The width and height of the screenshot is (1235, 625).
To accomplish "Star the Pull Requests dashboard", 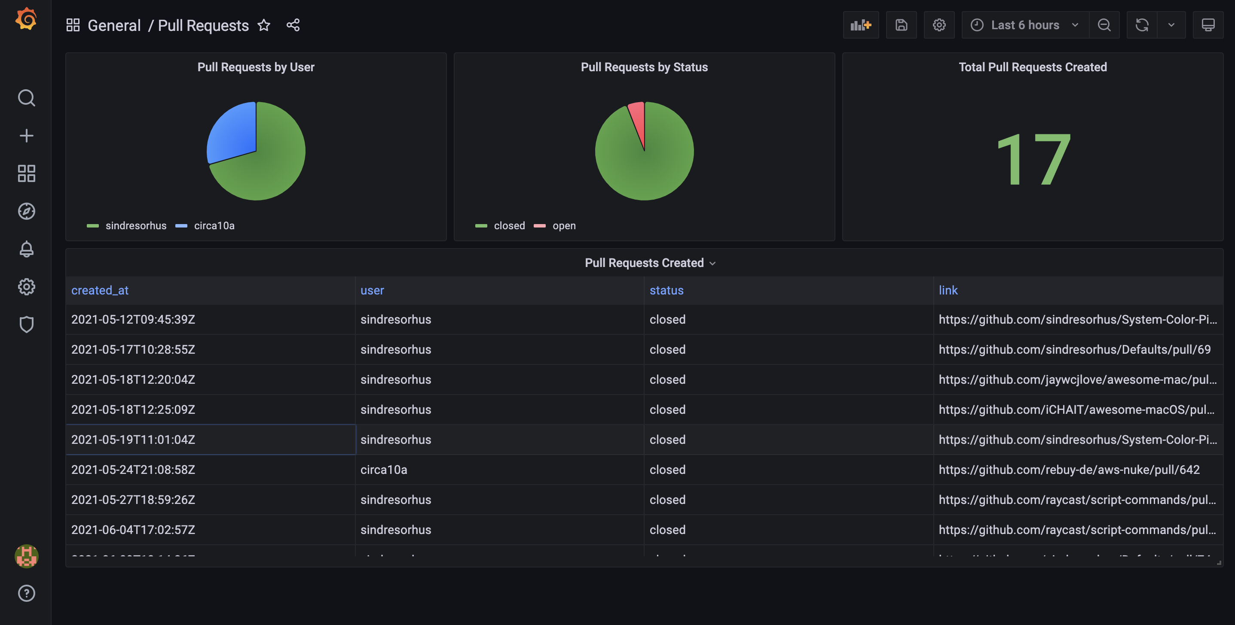I will click(264, 25).
